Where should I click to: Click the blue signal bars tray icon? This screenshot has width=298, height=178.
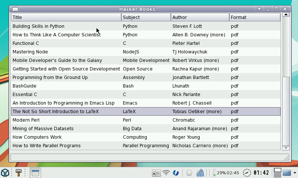coord(200,173)
